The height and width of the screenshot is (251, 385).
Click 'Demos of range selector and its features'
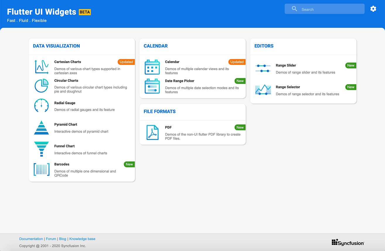click(308, 94)
